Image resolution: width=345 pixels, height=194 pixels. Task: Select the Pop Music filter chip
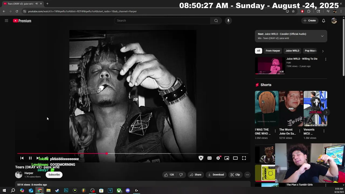pyautogui.click(x=310, y=51)
